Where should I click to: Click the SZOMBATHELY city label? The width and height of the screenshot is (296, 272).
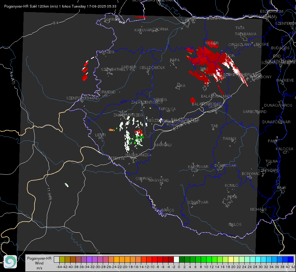click(115, 69)
